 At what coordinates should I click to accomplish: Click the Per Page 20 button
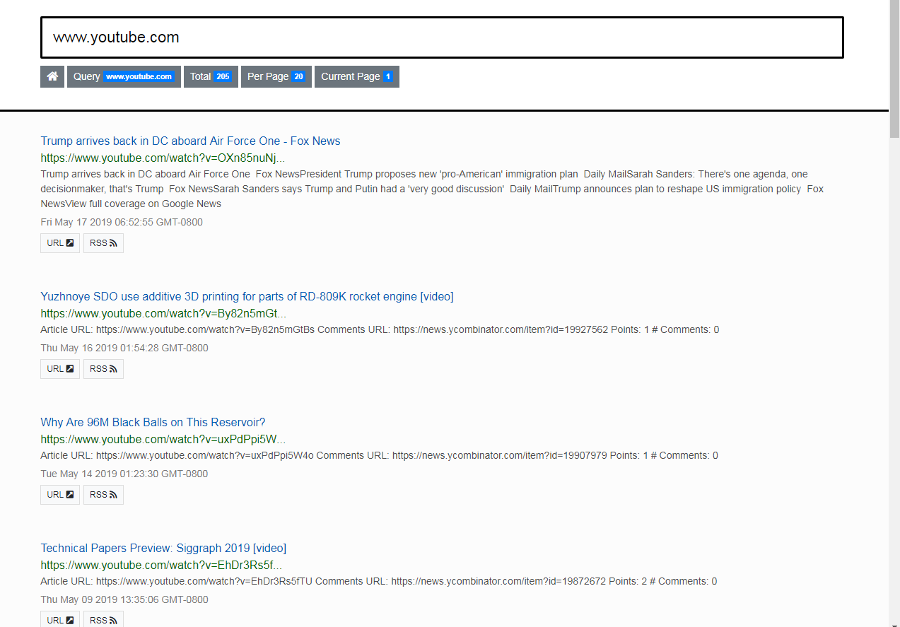[276, 76]
